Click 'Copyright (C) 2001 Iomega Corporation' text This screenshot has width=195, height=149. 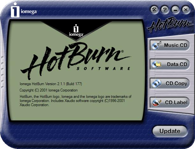[48, 90]
